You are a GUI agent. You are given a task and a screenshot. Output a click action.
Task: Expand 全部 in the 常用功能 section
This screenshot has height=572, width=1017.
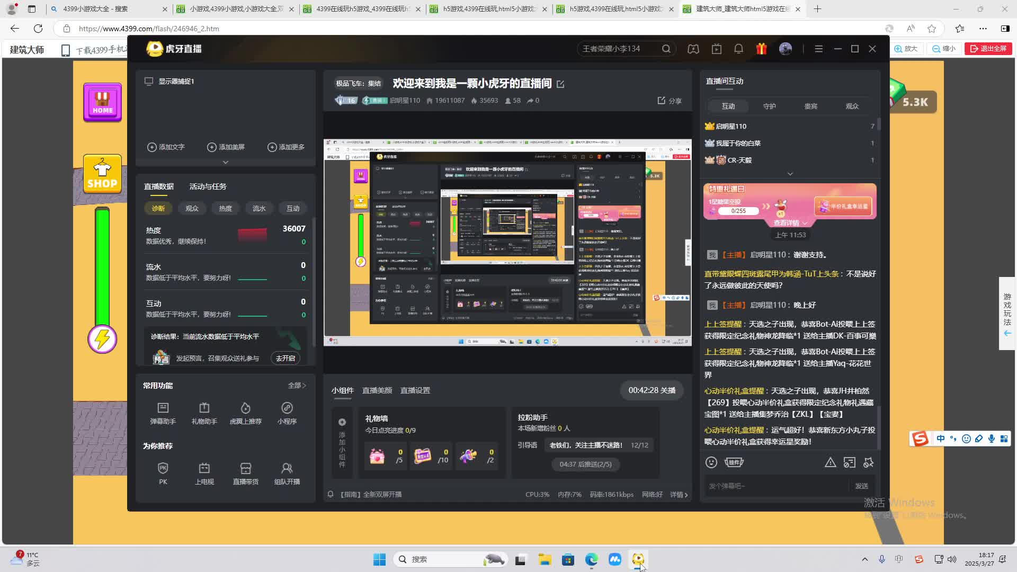(x=297, y=386)
